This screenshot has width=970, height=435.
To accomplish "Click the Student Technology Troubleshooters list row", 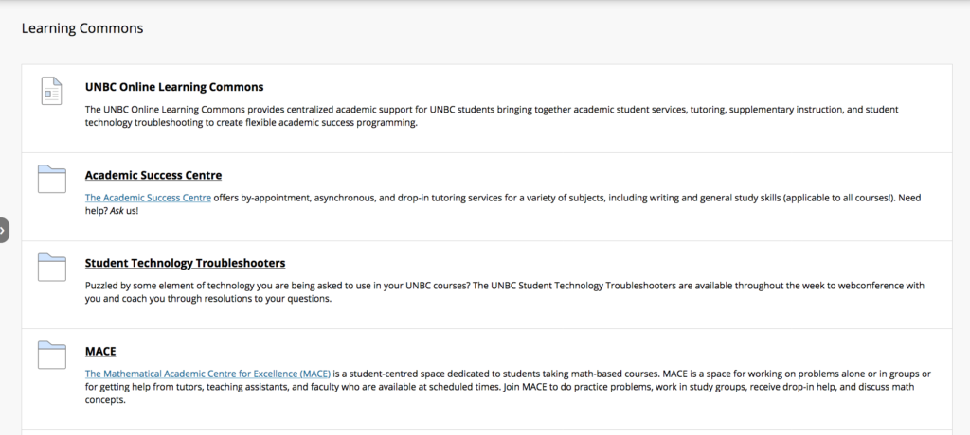I will coord(487,285).
